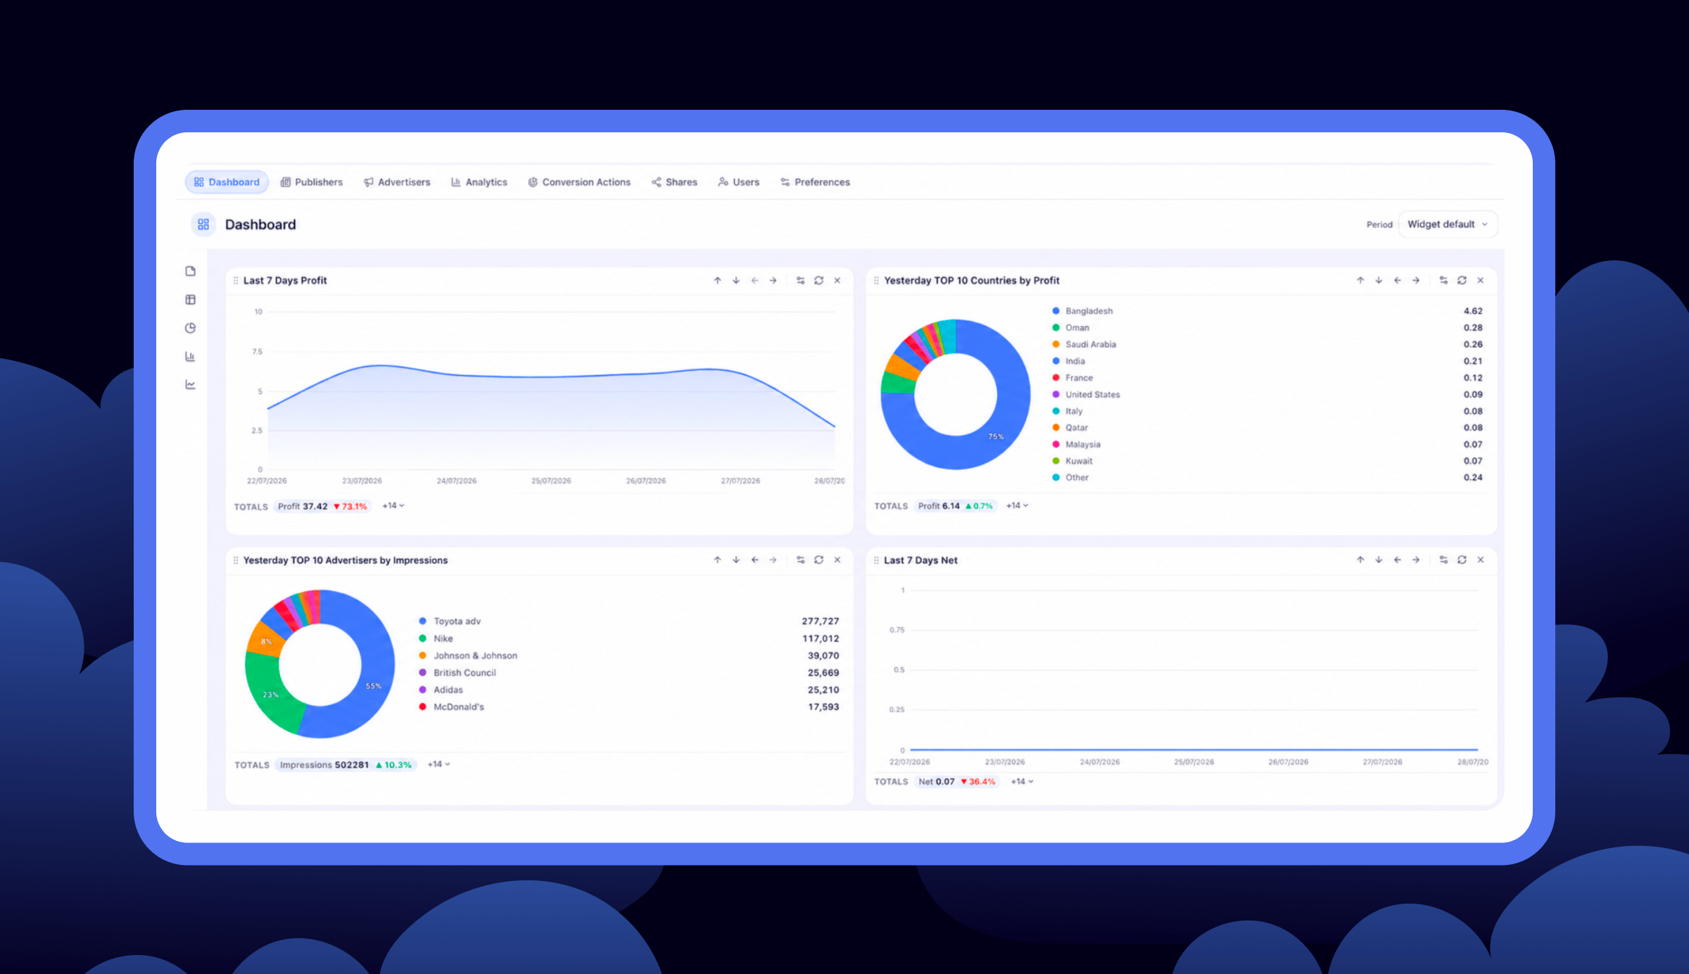
Task: Move Advertisers by Impressions widget left
Action: (x=754, y=559)
